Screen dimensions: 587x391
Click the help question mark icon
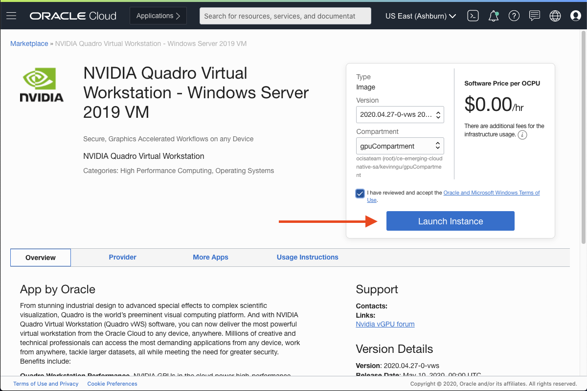click(x=514, y=15)
